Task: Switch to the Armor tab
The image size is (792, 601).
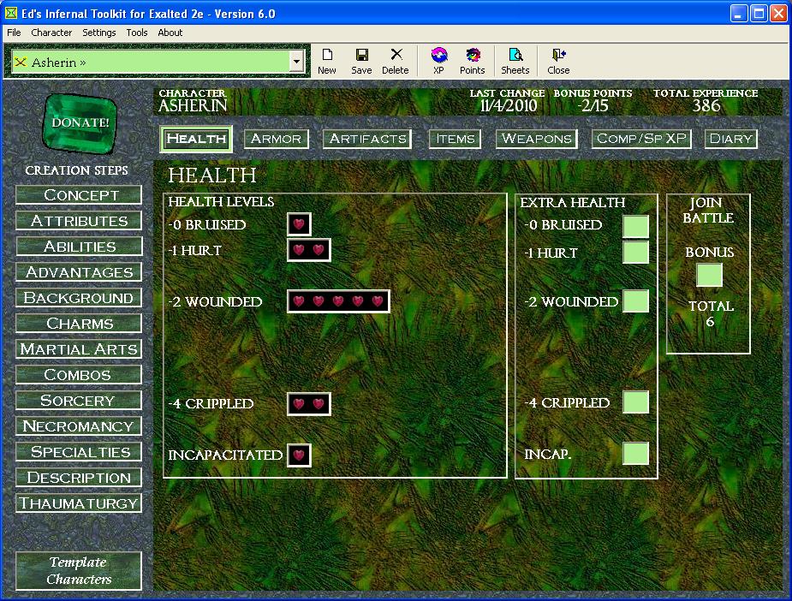Action: click(x=277, y=139)
